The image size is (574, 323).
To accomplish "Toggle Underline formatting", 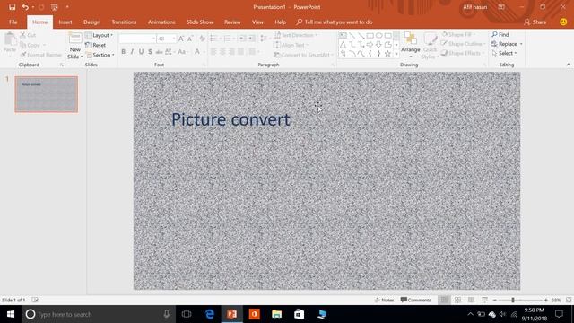I will 141,52.
